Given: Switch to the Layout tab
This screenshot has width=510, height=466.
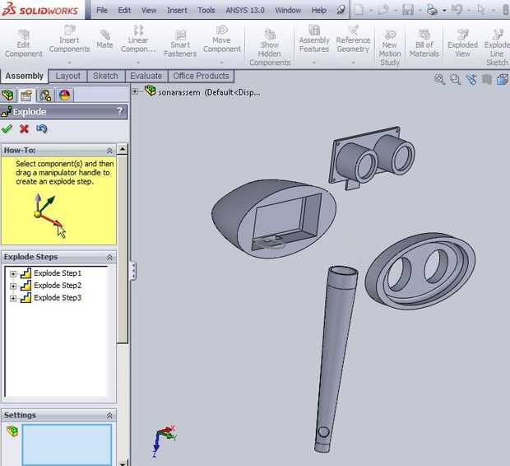Looking at the screenshot, I should pyautogui.click(x=67, y=76).
